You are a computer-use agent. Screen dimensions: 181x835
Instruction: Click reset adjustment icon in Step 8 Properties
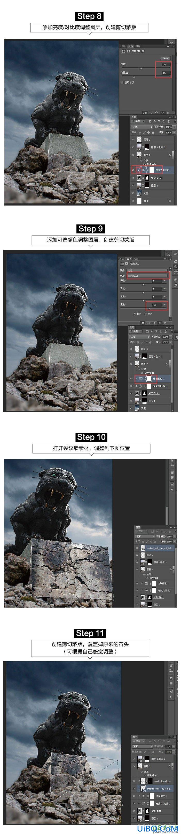point(156,113)
